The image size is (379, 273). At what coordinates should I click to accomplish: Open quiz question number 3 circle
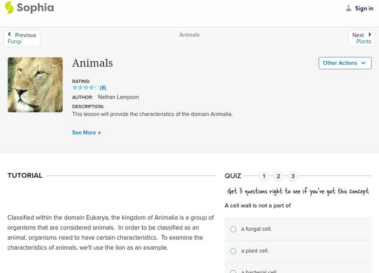click(x=293, y=176)
